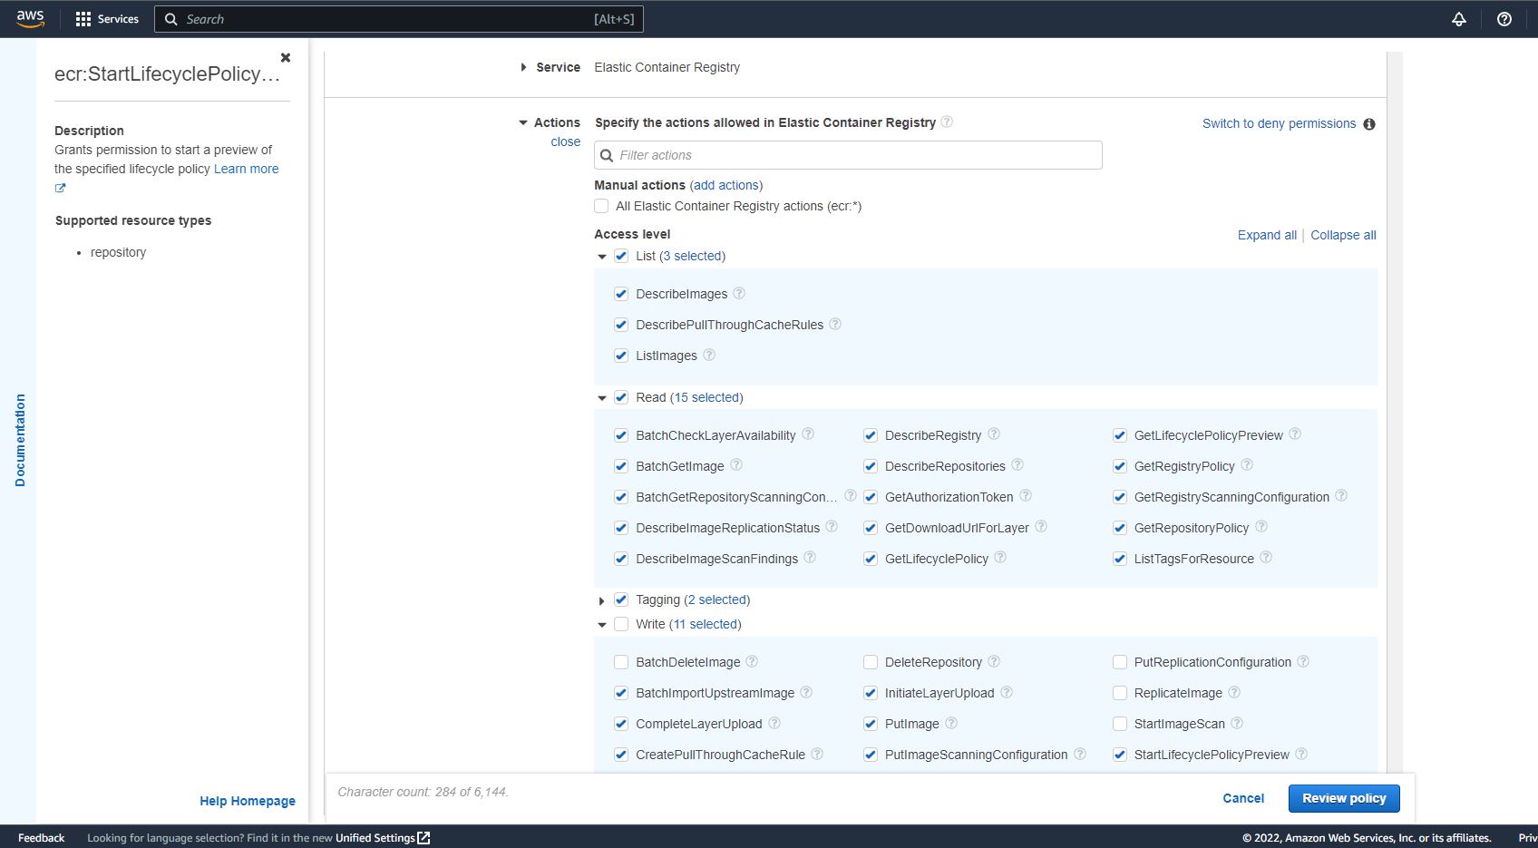Collapse the Actions section

[x=523, y=122]
